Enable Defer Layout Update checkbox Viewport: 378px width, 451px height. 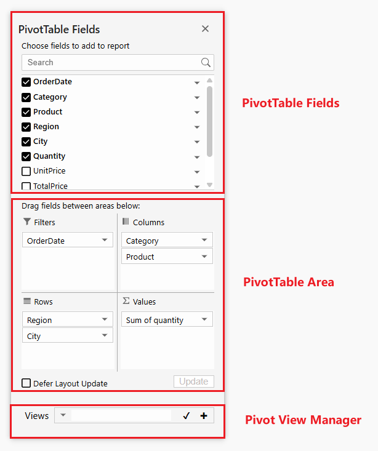26,383
